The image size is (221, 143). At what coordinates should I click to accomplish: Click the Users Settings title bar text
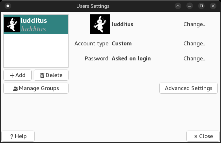click(93, 6)
